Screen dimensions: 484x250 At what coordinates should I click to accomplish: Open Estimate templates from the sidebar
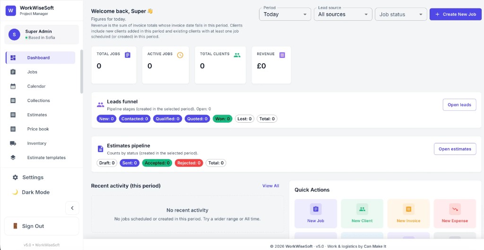click(41, 158)
